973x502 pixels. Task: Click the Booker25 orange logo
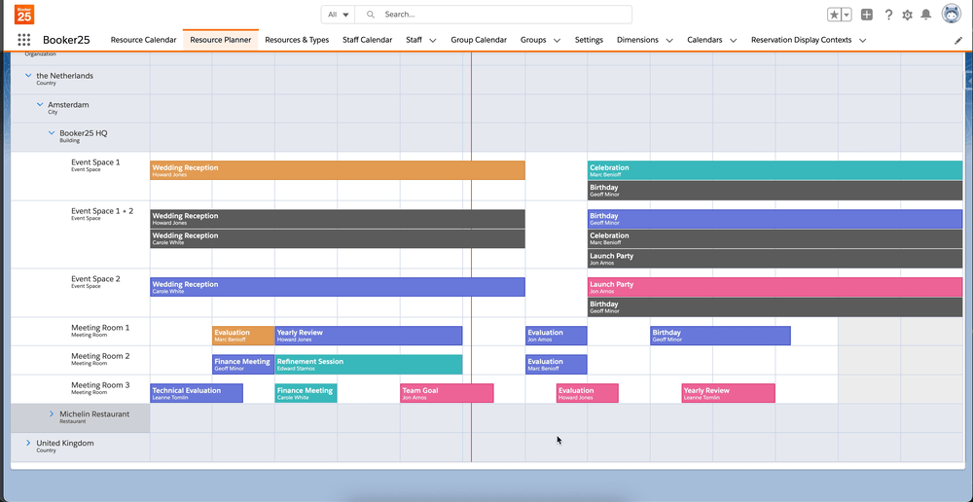24,15
